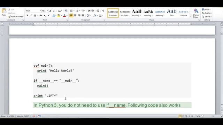Toggle Align Text Left
The width and height of the screenshot is (223, 125).
71,15
